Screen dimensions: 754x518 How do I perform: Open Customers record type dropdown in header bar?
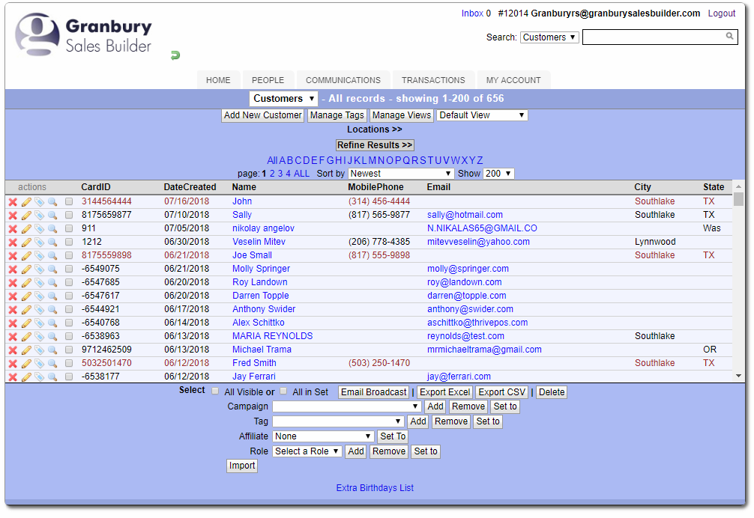[283, 98]
